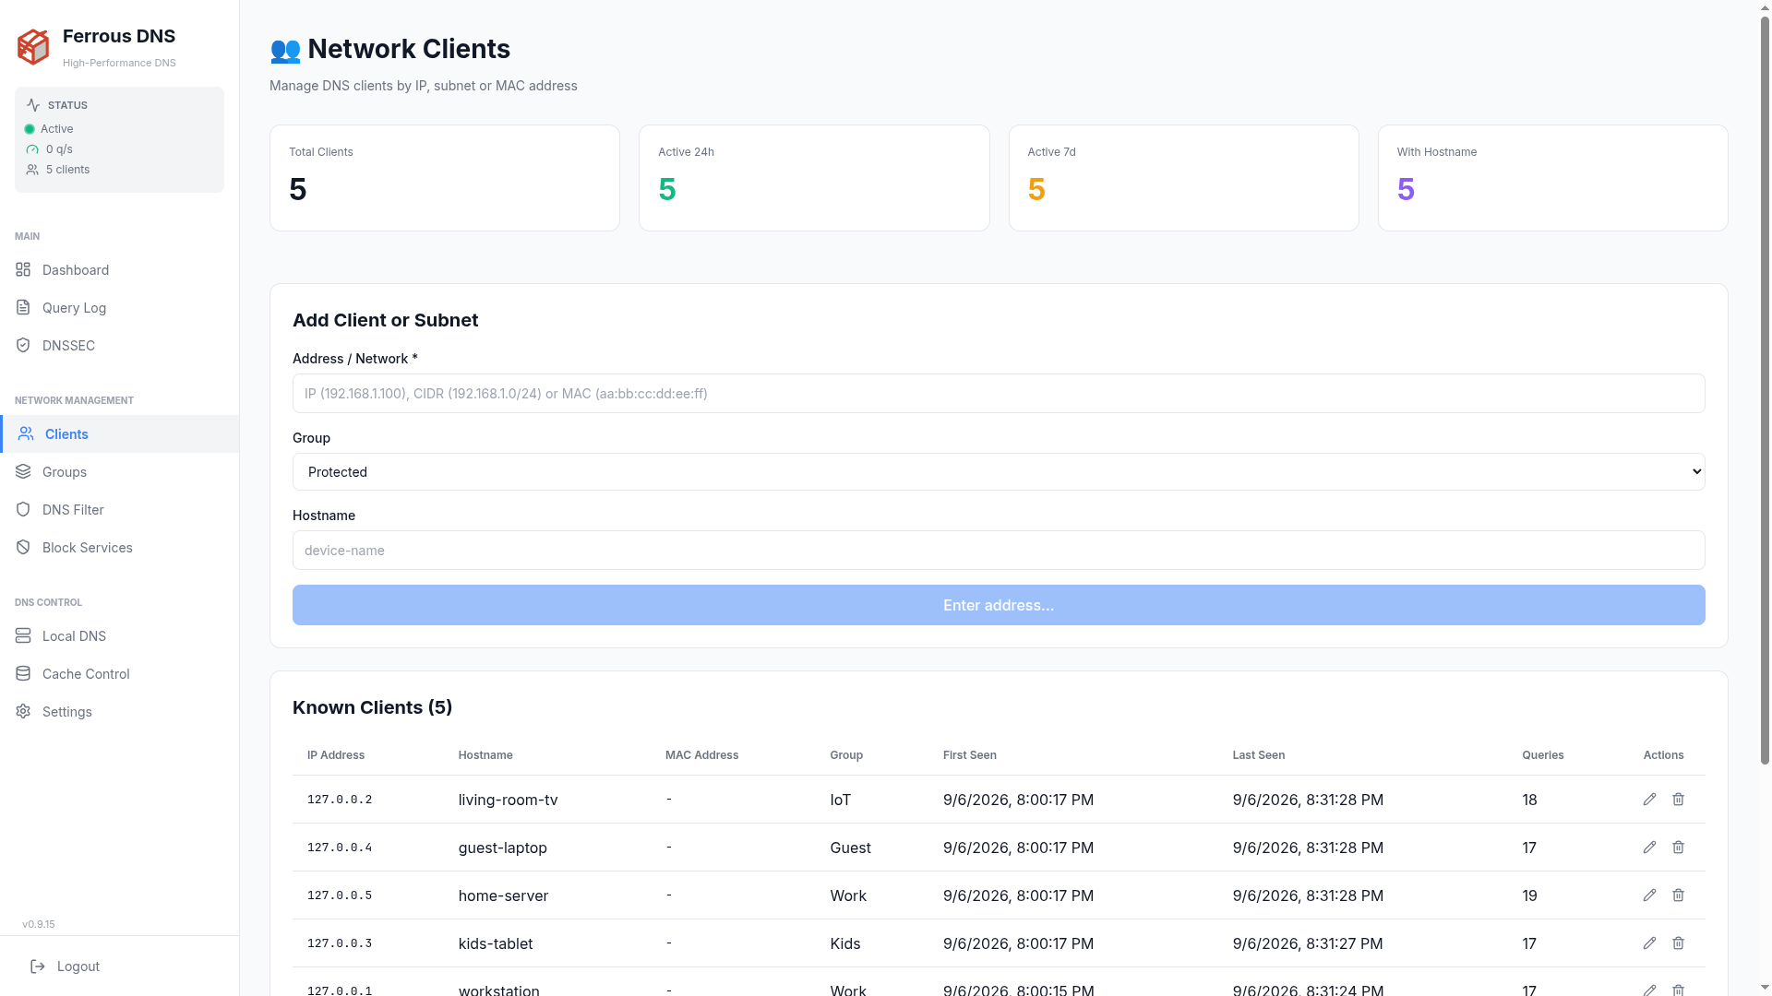Click the home-server hostname cell
This screenshot has width=1772, height=996.
pos(503,895)
